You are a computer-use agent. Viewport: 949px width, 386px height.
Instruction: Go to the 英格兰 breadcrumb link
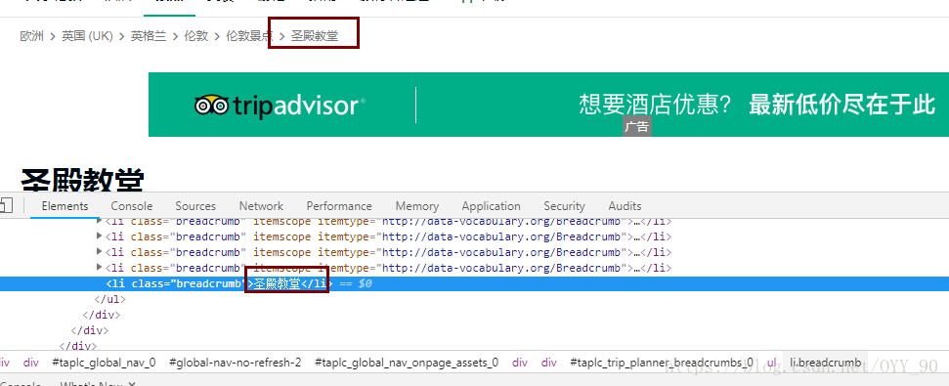pos(149,36)
